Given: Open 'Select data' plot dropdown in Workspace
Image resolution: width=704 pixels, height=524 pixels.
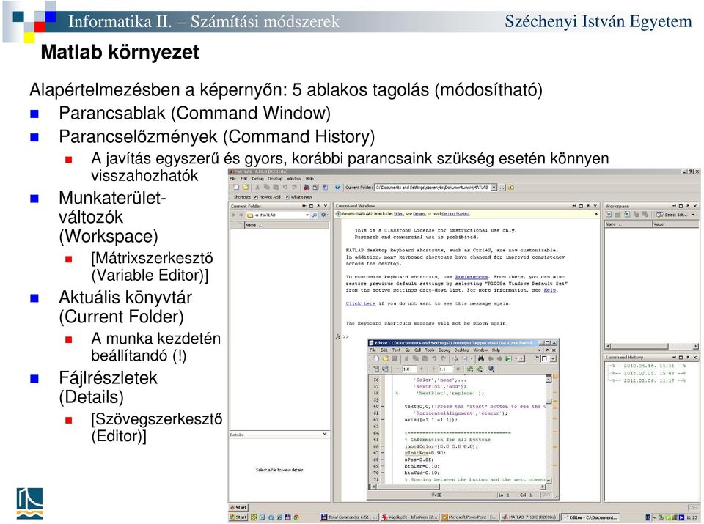Looking at the screenshot, I should coord(693,215).
